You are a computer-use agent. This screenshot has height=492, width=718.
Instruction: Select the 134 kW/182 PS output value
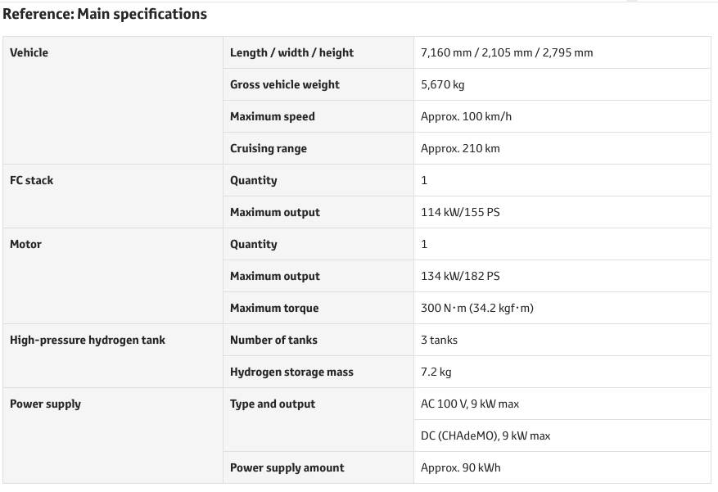click(x=460, y=276)
